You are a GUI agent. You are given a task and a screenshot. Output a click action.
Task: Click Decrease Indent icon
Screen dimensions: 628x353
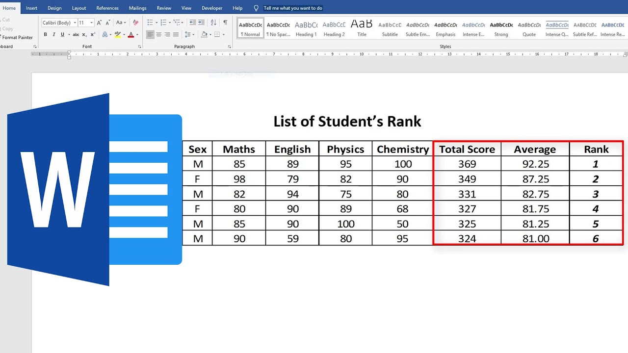point(193,23)
